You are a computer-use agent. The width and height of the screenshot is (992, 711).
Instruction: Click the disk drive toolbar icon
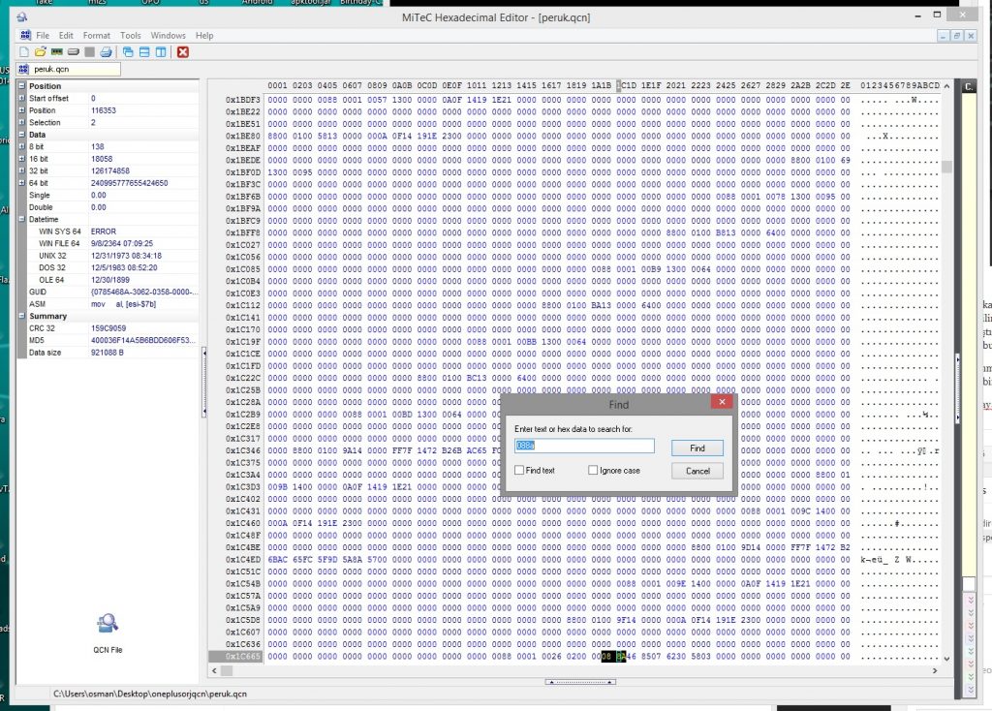tap(73, 51)
